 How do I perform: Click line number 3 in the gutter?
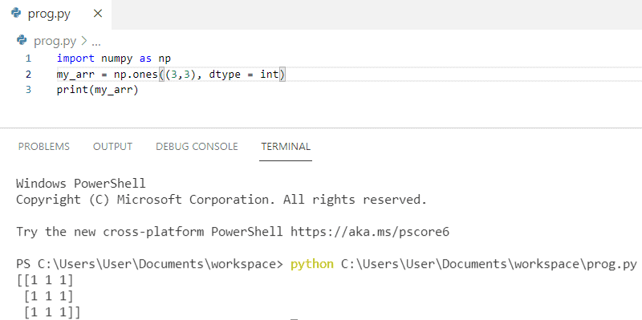(x=28, y=90)
